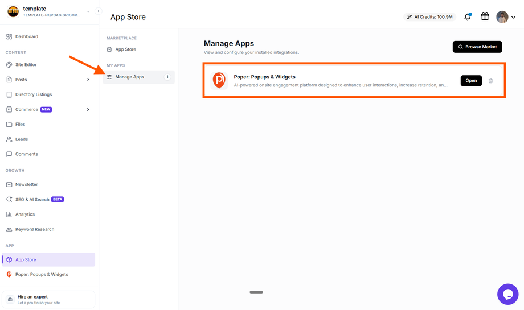
Task: Click the Dashboard grid icon
Action: click(x=9, y=37)
